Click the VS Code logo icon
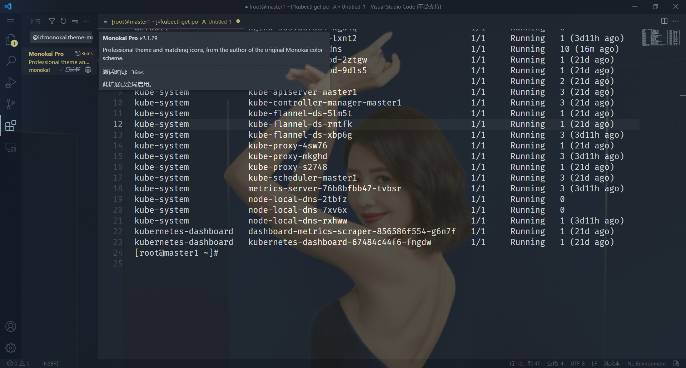This screenshot has height=368, width=686. tap(8, 6)
